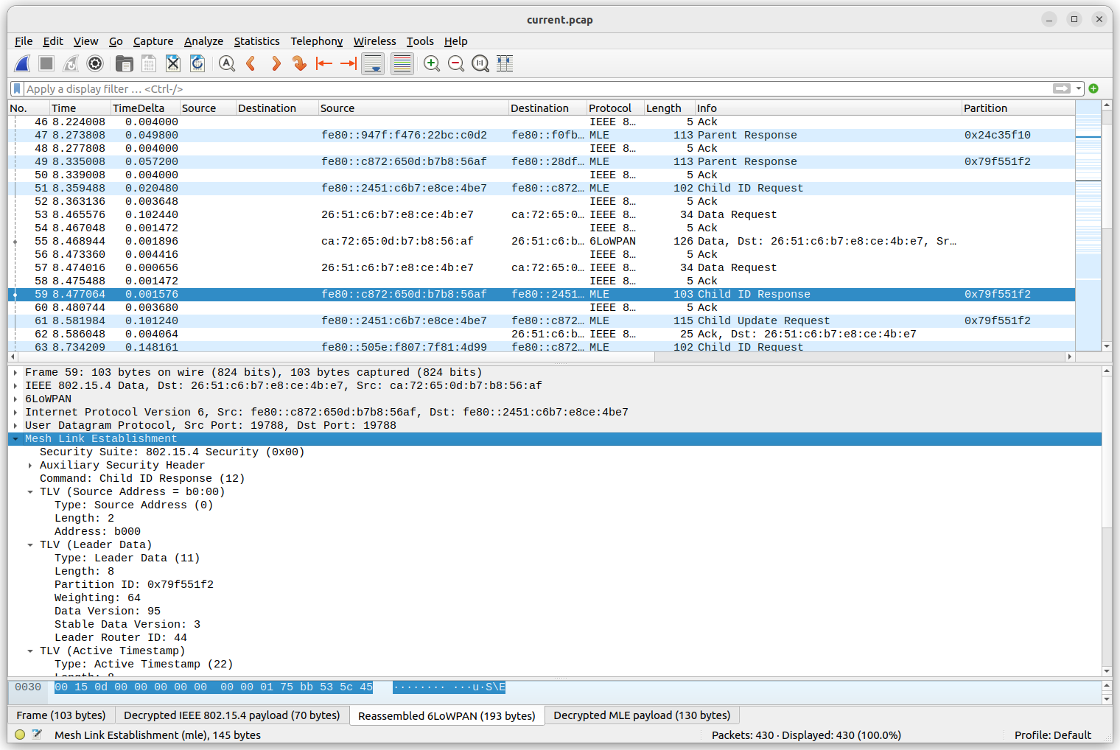Screen dimensions: 1120x750
Task: Open Capture options via the gear icon
Action: click(94, 63)
